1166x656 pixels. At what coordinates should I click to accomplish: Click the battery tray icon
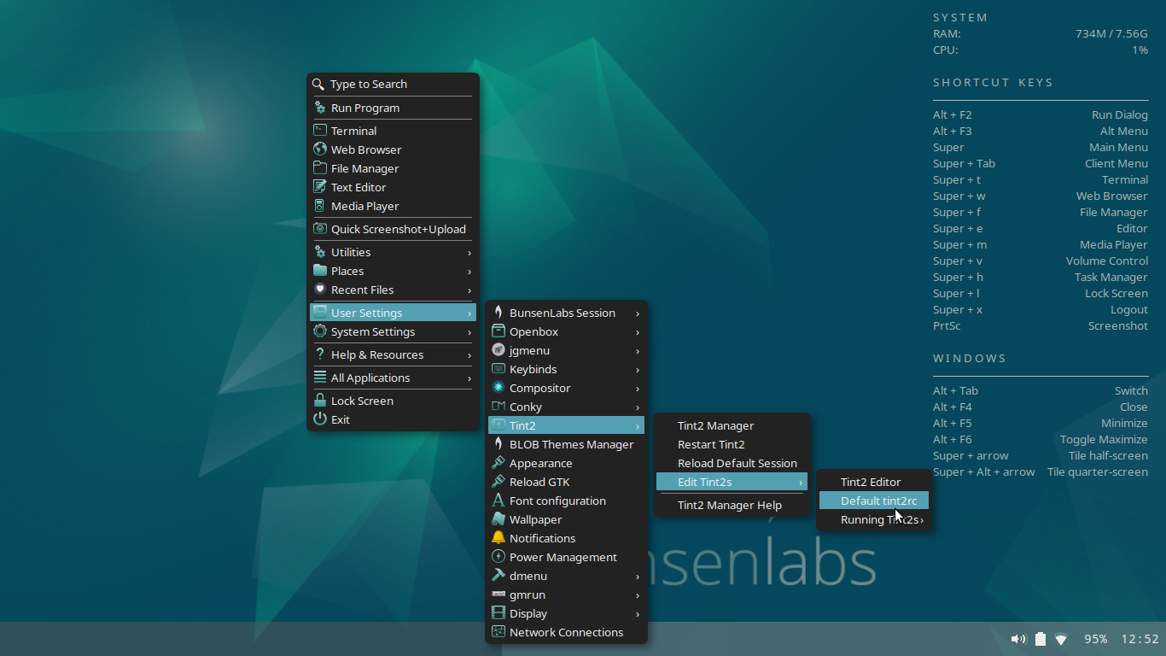tap(1040, 639)
